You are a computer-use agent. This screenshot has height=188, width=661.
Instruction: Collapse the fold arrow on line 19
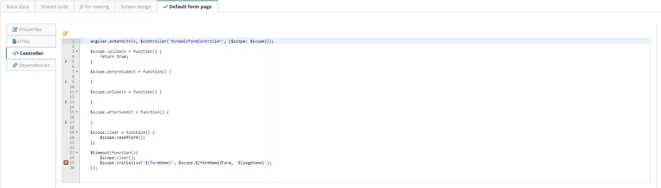(77, 132)
